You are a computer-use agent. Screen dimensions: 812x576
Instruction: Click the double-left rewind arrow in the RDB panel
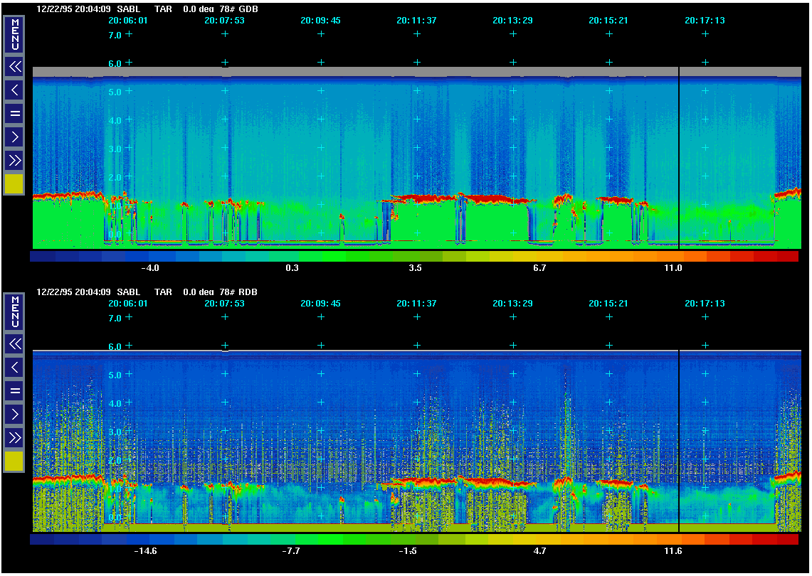(14, 344)
